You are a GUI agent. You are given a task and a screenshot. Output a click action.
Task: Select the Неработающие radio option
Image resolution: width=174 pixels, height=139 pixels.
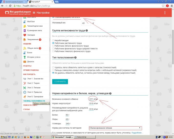click(x=53, y=40)
